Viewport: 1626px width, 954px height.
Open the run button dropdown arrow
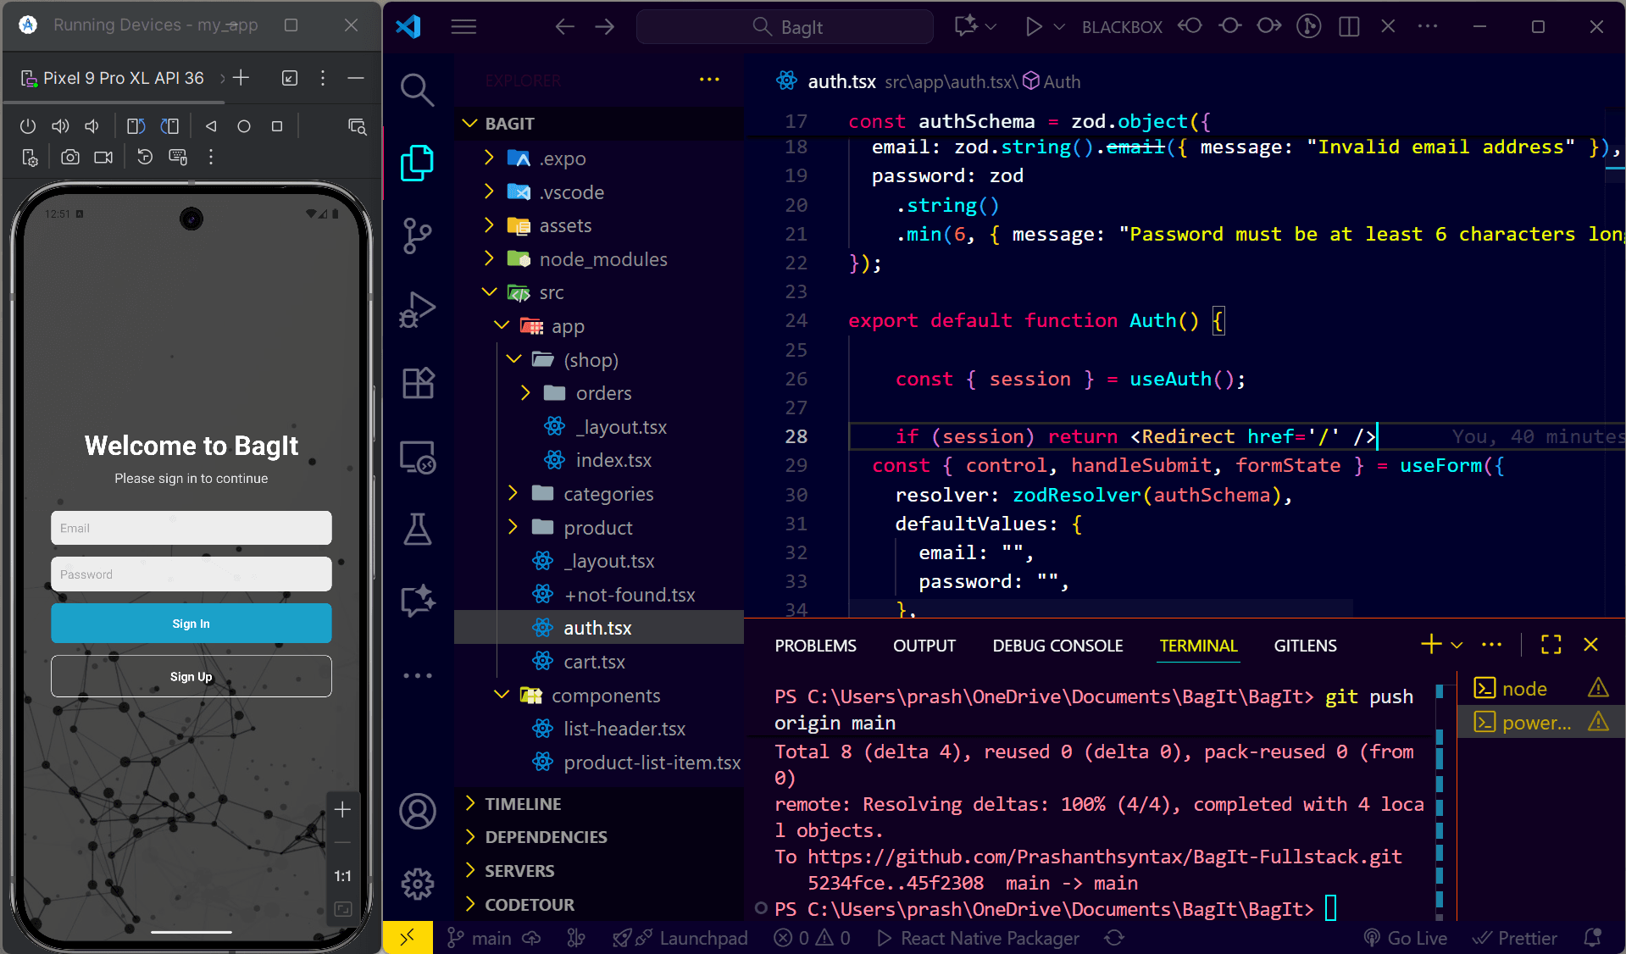[1059, 27]
